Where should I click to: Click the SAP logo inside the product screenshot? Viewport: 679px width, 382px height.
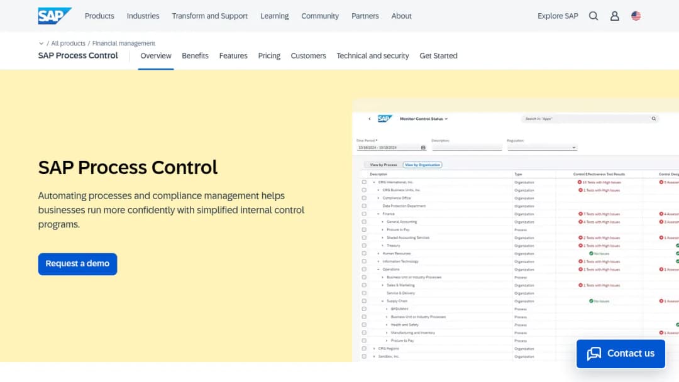coord(385,119)
